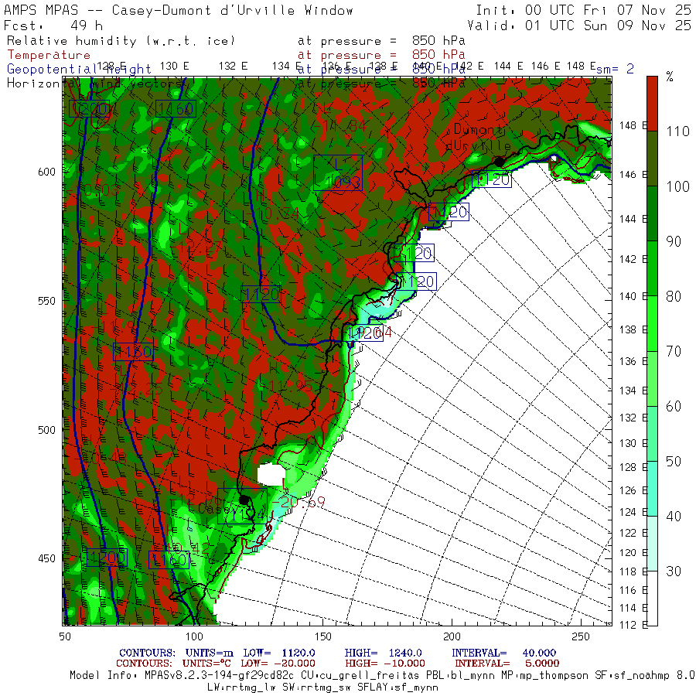This screenshot has width=696, height=696.
Task: Click the red 'Temperature' legend label
Action: 49,55
